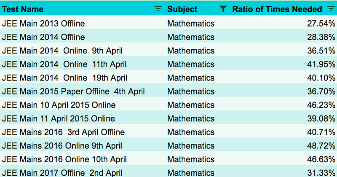Screen dimensions: 337x177
Task: Select the Ratio of Times Needed header
Action: point(284,9)
